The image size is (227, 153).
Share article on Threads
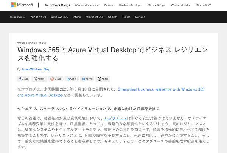(x=103, y=79)
